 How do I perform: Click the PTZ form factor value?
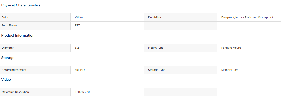(x=77, y=26)
